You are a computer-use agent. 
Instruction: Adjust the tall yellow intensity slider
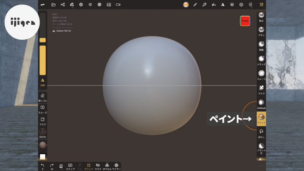(x=43, y=60)
